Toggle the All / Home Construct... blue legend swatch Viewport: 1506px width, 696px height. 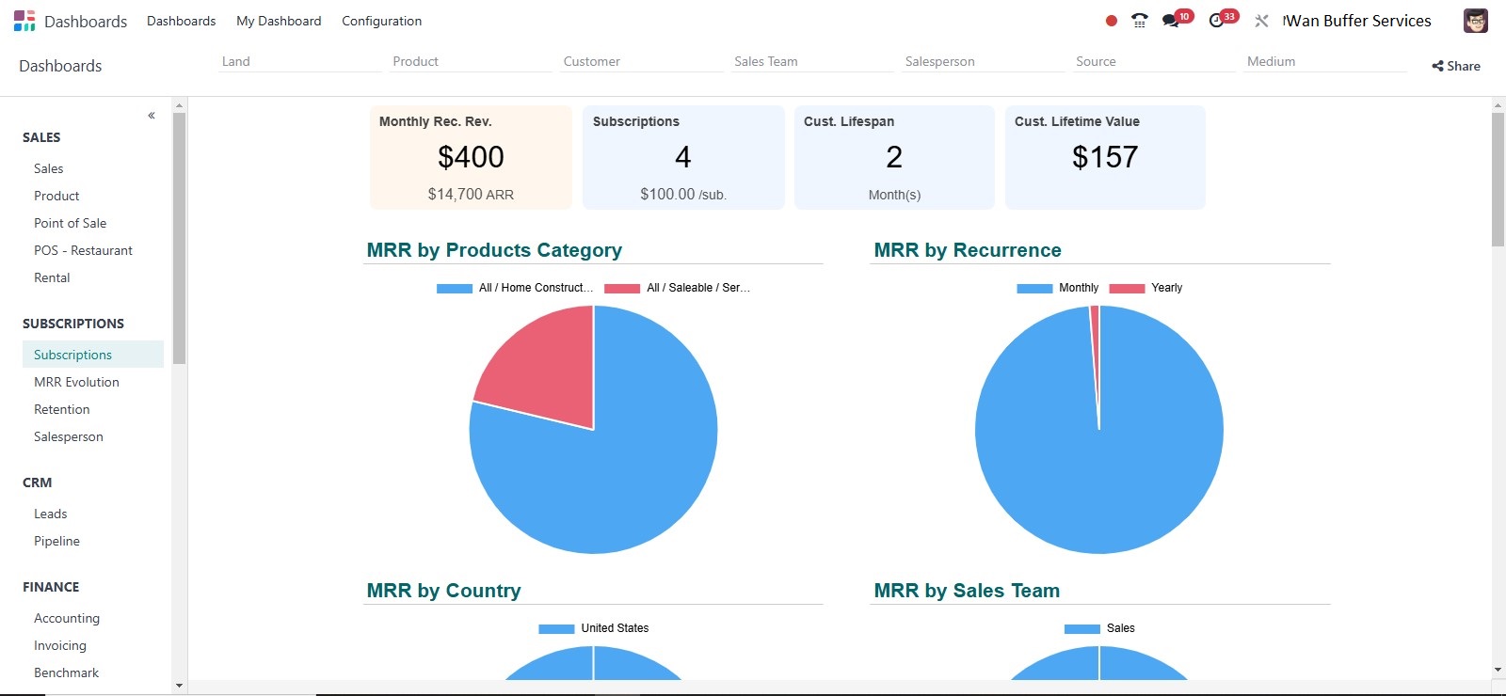tap(455, 289)
